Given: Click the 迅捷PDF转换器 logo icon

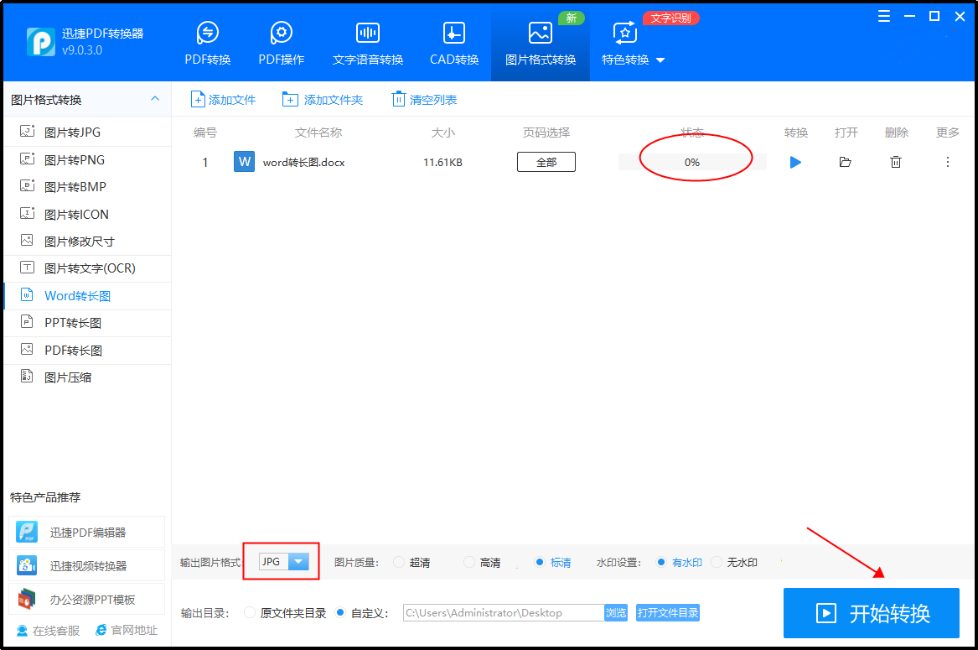Looking at the screenshot, I should (40, 42).
